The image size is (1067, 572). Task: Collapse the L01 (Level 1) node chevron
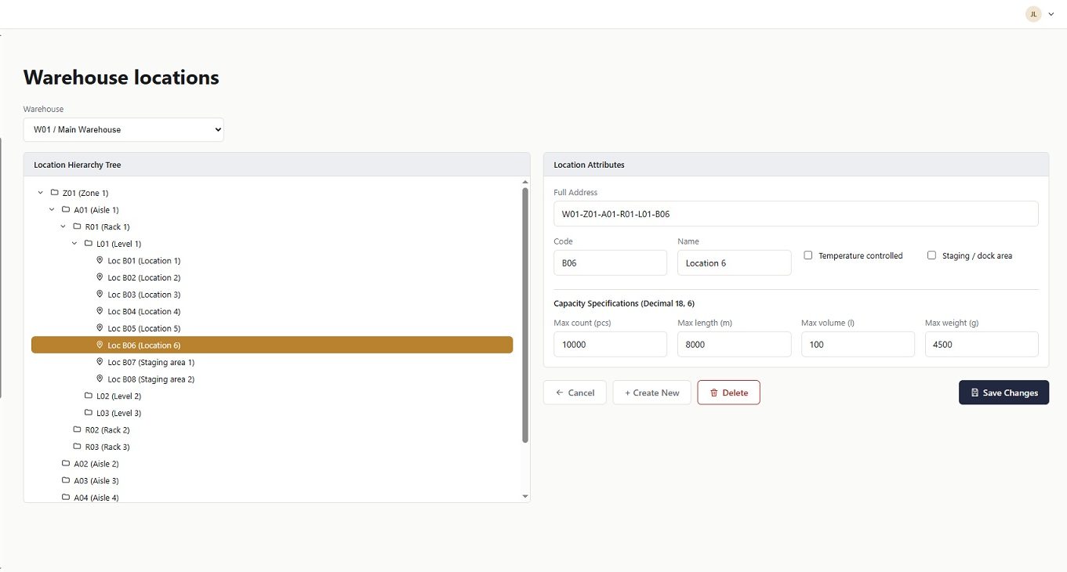click(x=74, y=244)
